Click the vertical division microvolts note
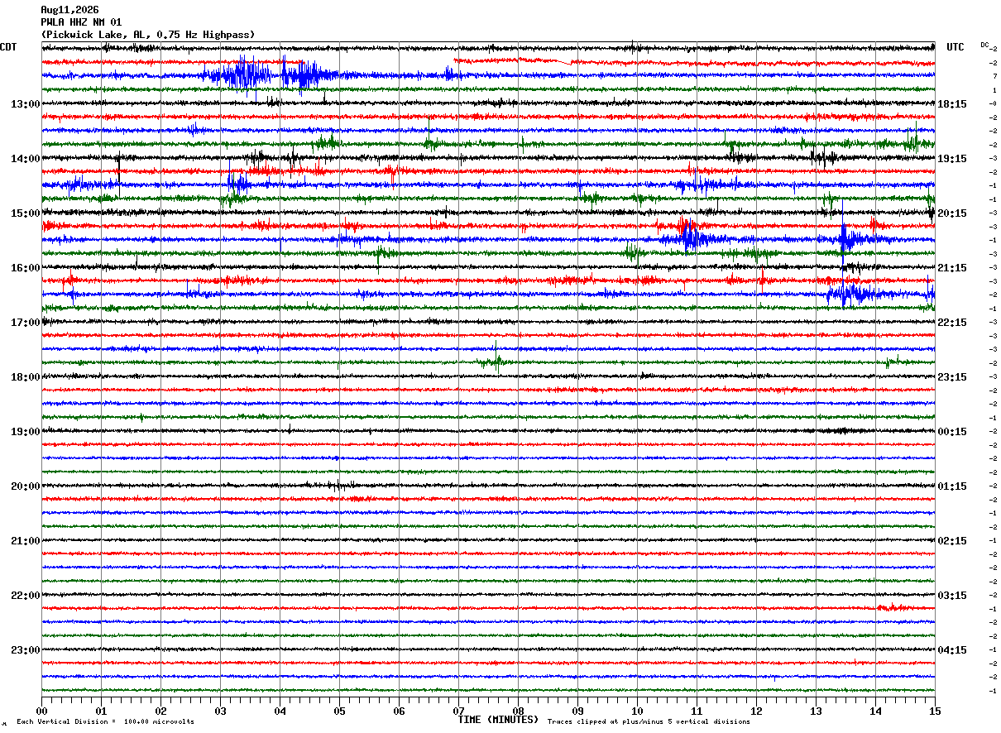The image size is (1001, 733). click(x=105, y=721)
